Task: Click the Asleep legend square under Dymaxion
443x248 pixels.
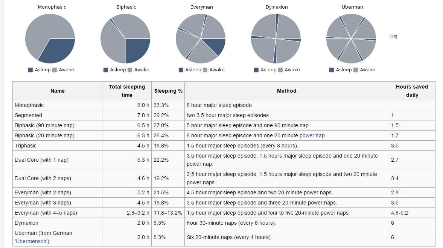Action: coord(257,69)
